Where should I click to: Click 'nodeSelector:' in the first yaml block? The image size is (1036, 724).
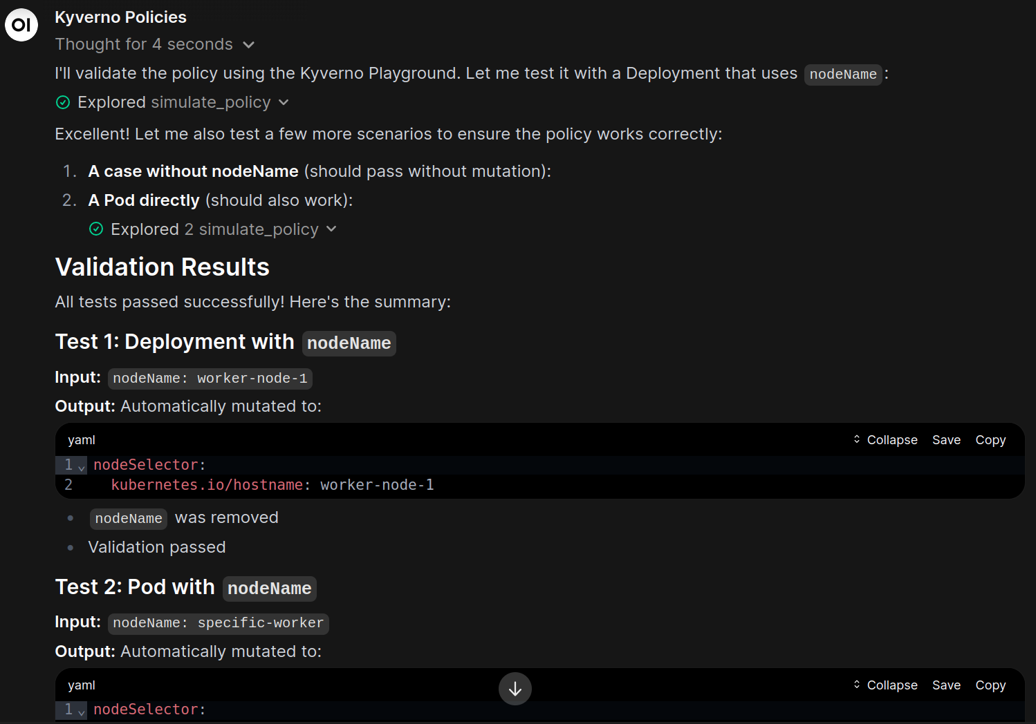tap(150, 465)
